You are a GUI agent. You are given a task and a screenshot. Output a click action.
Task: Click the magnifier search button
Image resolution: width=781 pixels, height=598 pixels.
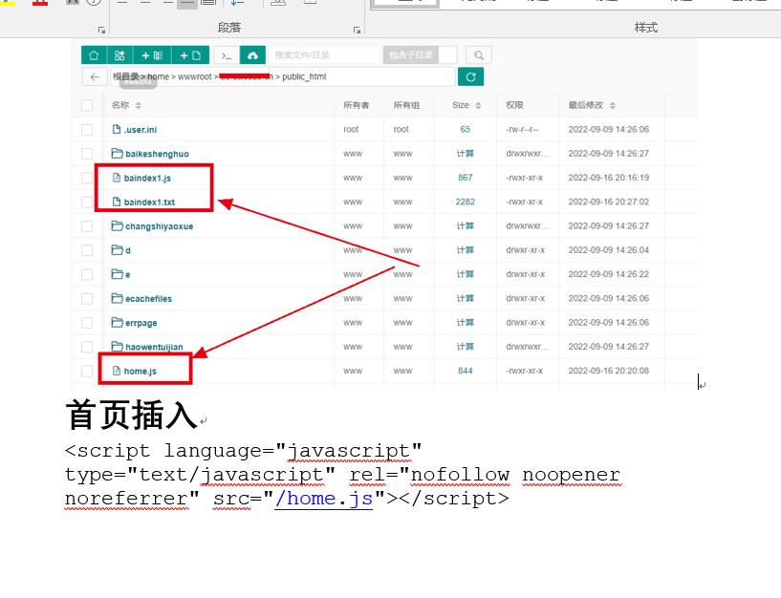pos(478,55)
